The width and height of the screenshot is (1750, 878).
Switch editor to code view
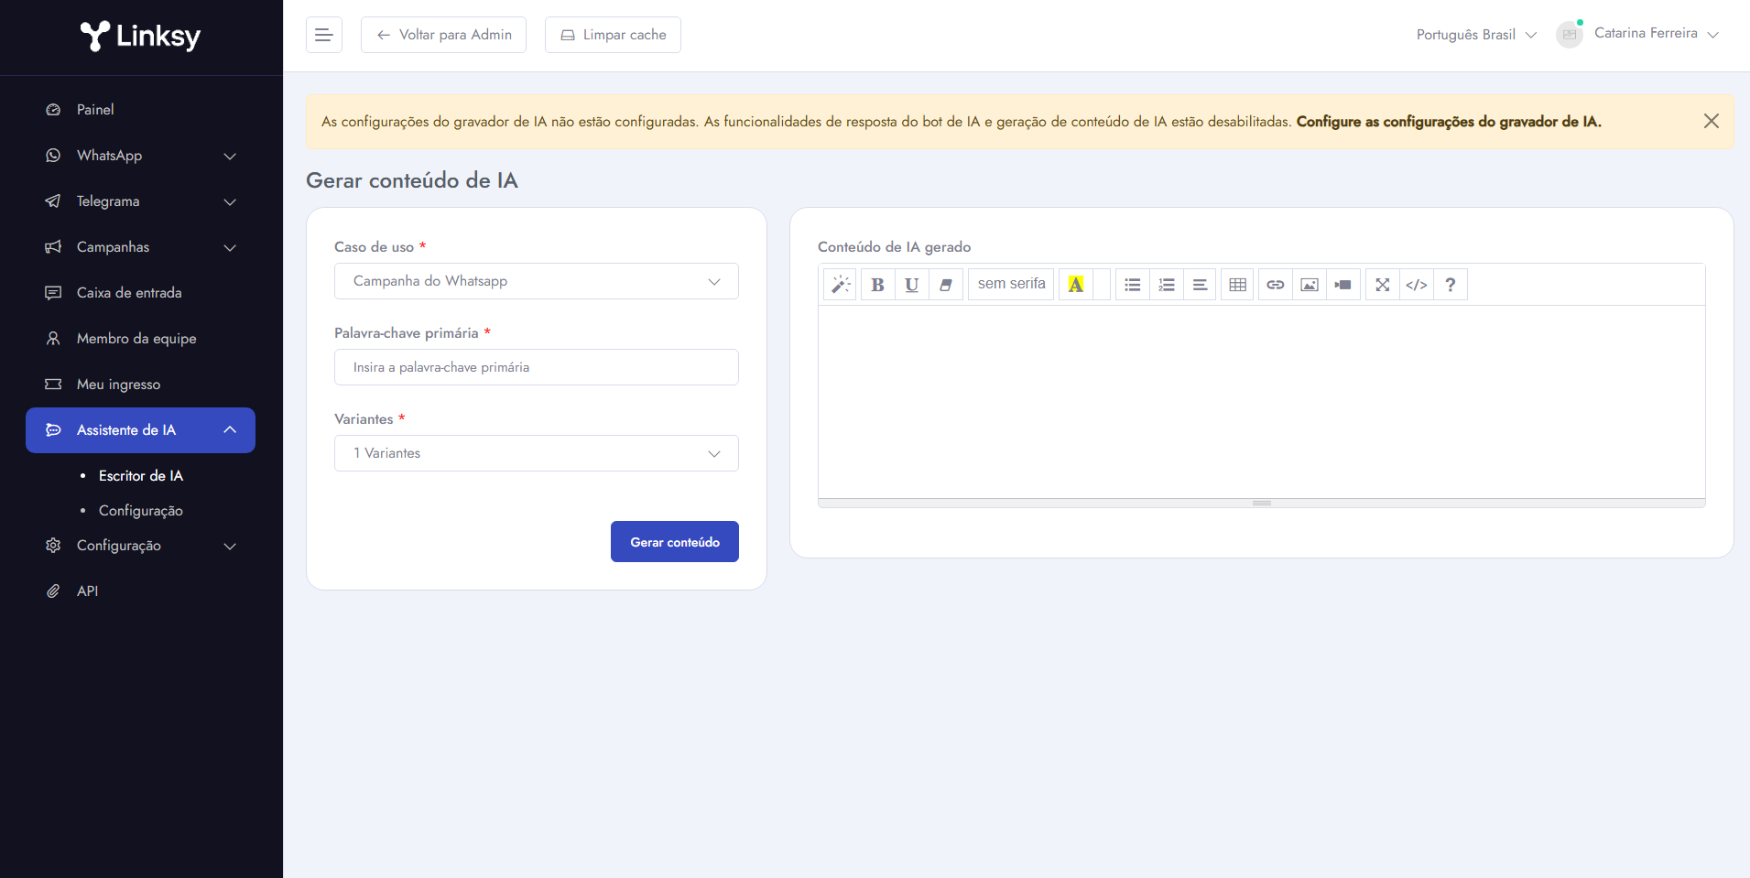1416,285
